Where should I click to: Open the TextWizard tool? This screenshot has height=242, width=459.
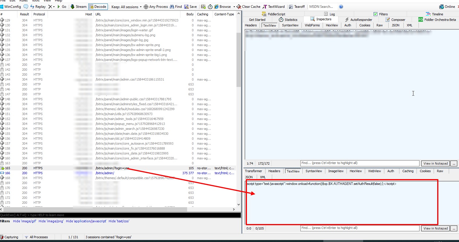[274, 7]
